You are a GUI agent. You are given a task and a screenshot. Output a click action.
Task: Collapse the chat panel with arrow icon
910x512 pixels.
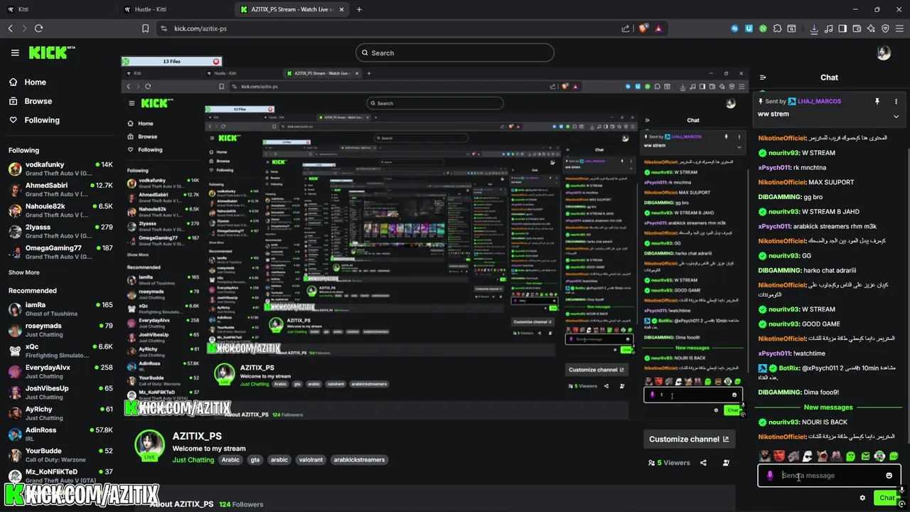tap(763, 78)
